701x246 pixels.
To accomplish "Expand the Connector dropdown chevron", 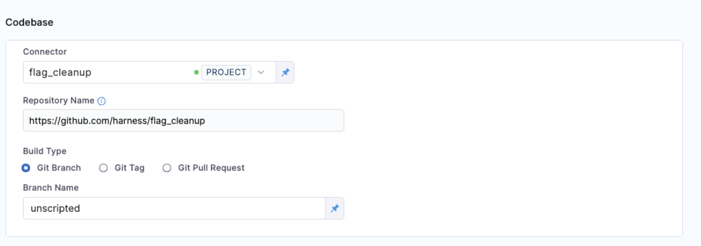I will (x=262, y=72).
